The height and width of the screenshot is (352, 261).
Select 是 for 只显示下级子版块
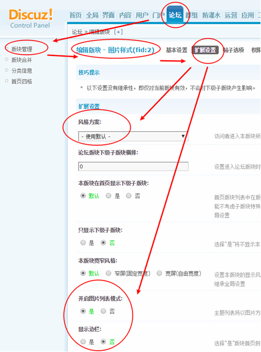coord(83,243)
